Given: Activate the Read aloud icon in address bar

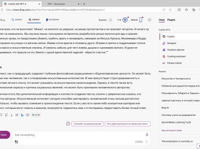Looking at the screenshot, I should pyautogui.click(x=164, y=10).
